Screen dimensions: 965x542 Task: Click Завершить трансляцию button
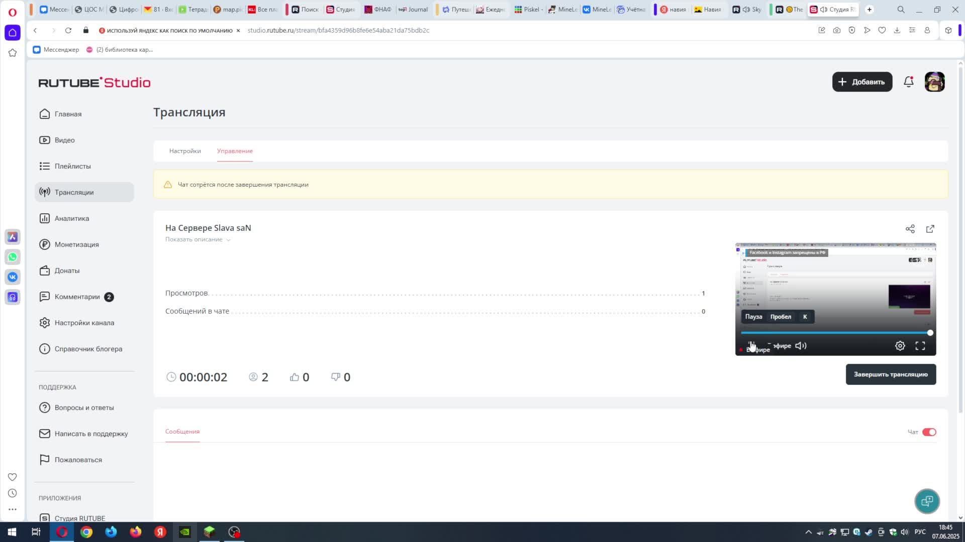891,374
